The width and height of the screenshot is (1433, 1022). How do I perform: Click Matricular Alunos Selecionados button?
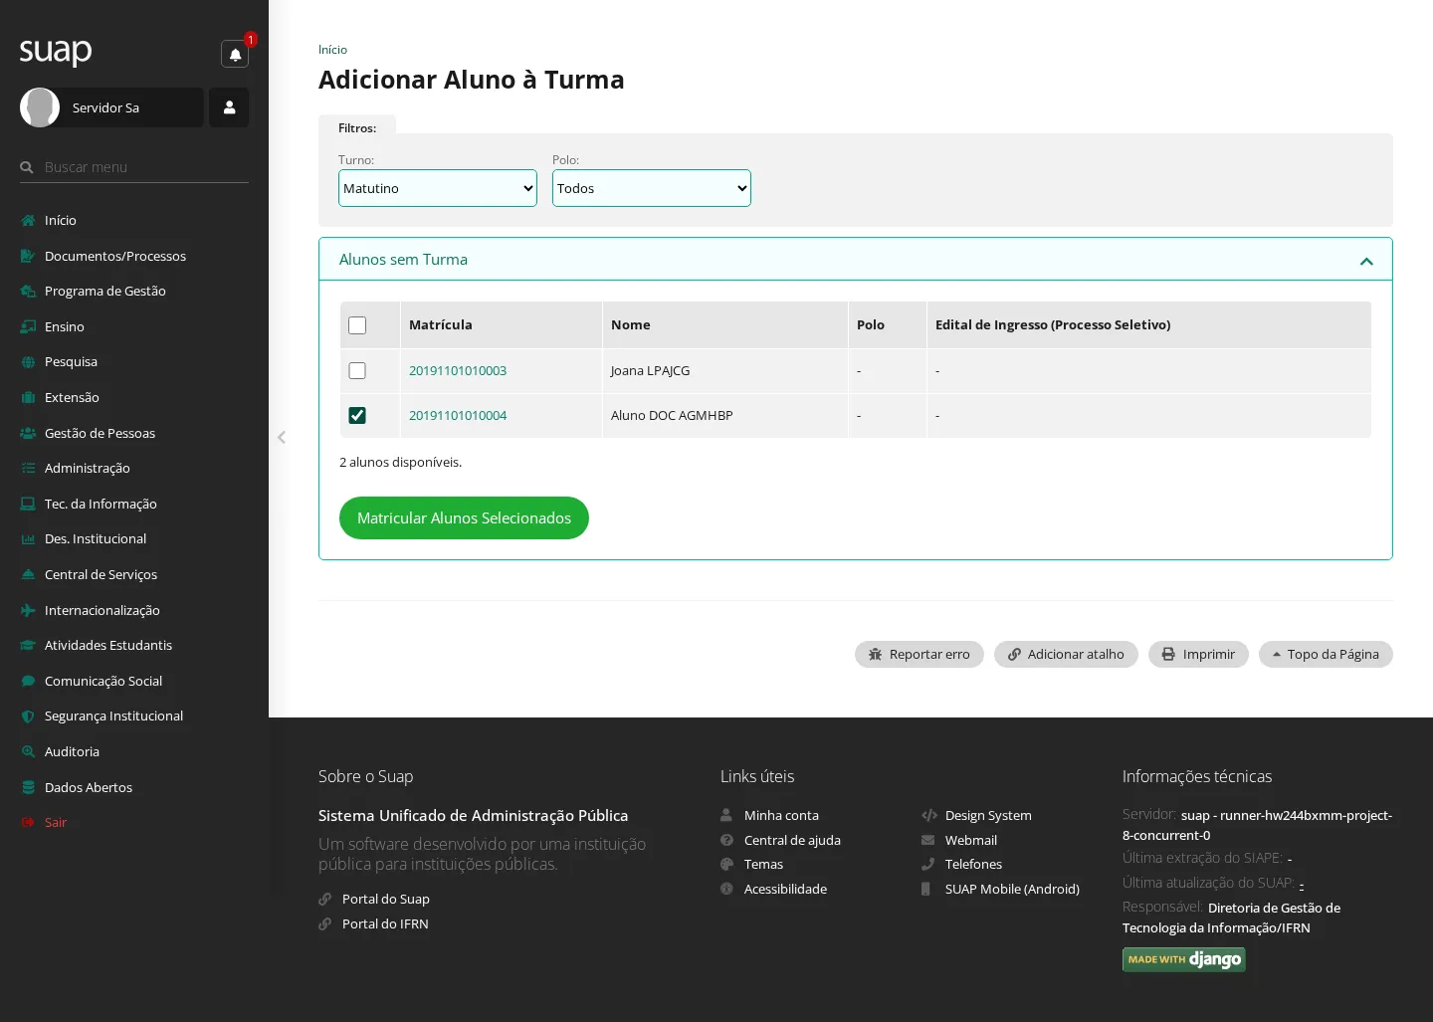tap(464, 517)
